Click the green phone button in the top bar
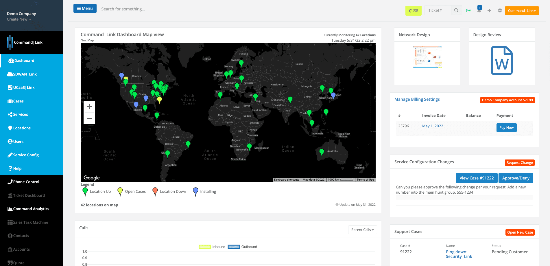The image size is (550, 266). 414,11
